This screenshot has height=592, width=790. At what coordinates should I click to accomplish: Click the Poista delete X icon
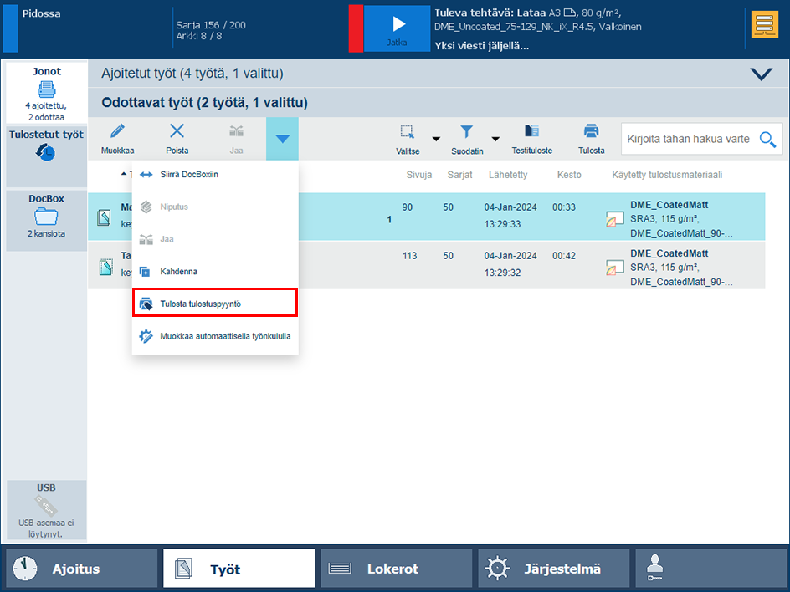[x=177, y=131]
